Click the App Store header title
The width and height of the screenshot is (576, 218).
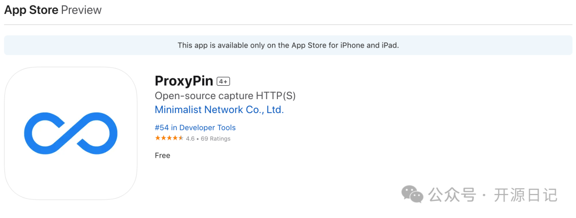[x=31, y=10]
